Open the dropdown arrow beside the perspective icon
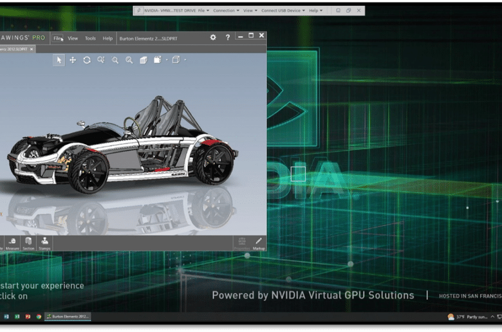The height and width of the screenshot is (332, 502). (167, 60)
